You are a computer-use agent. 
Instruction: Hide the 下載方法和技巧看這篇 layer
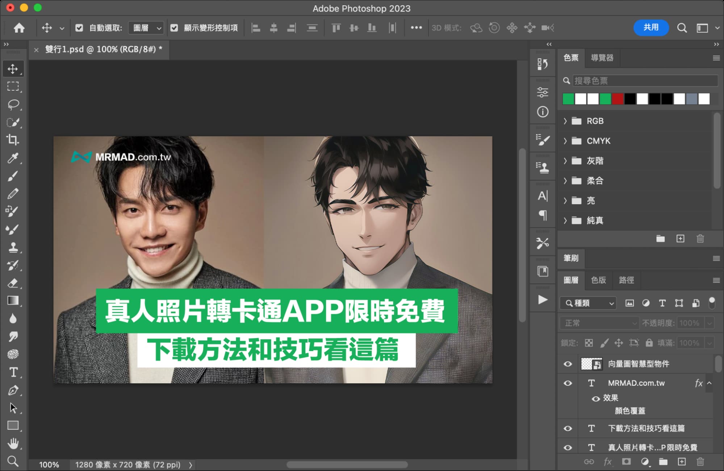[568, 428]
